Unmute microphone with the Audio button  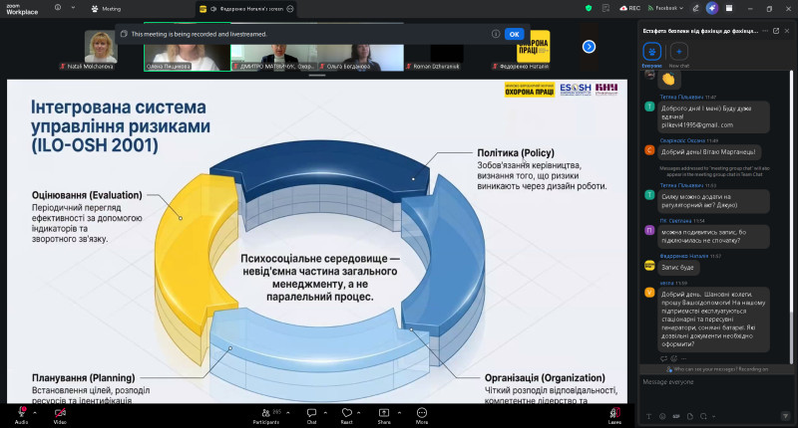point(22,411)
